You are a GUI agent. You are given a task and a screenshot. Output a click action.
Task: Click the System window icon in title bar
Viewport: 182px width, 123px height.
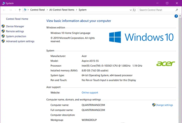coord(3,3)
